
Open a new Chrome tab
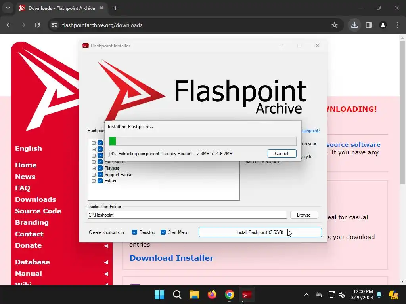(116, 8)
